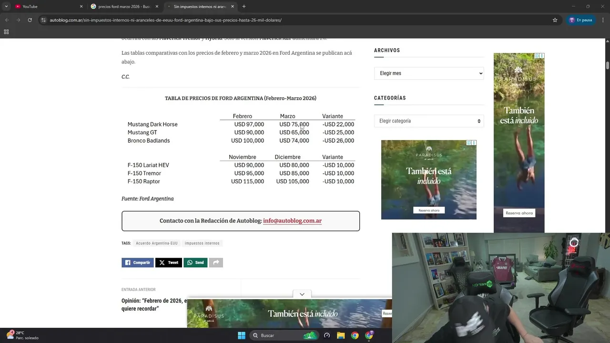Close the YouTube tab

pos(81,6)
